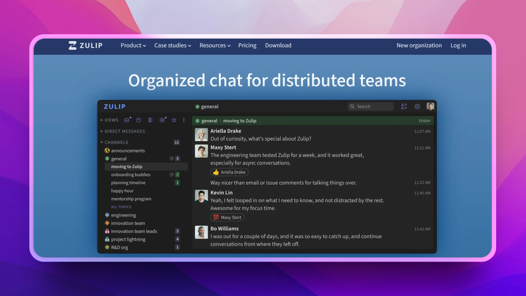Open the settings gear icon
Viewport: 526px width, 296px height.
tap(417, 106)
